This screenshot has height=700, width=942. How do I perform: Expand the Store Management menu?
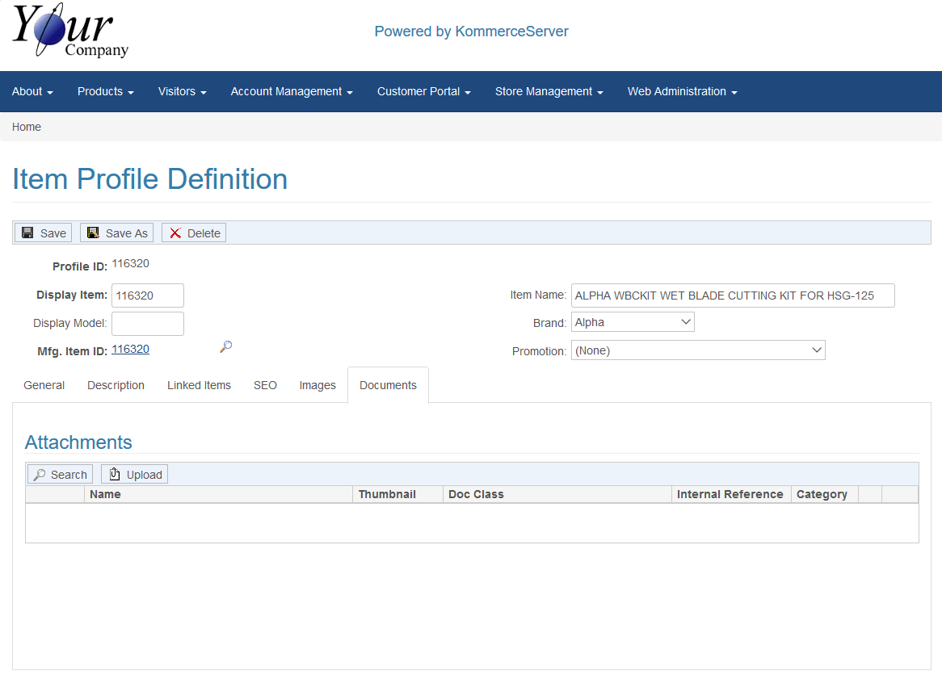(549, 92)
